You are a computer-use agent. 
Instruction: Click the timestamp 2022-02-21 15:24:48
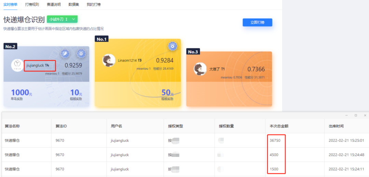[346, 155]
